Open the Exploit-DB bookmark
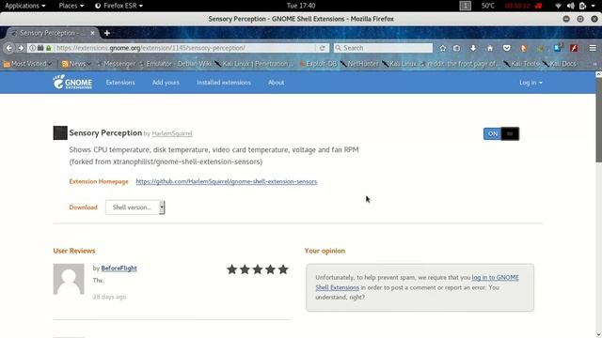Screen dimensions: 602x338 coord(318,64)
